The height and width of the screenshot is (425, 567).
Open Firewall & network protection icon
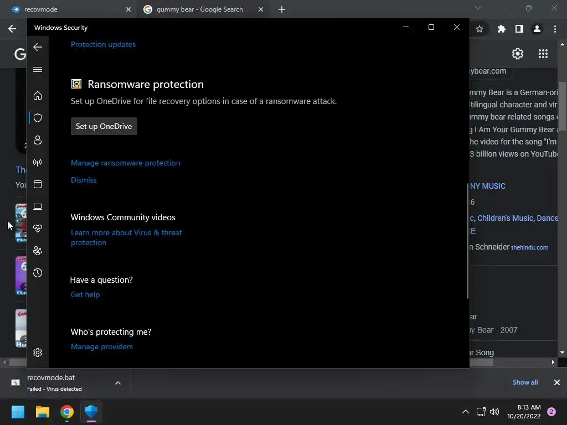tap(38, 162)
